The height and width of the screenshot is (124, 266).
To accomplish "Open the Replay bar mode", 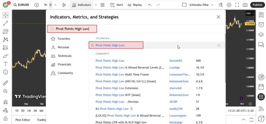I will pyautogui.click(x=135, y=5).
